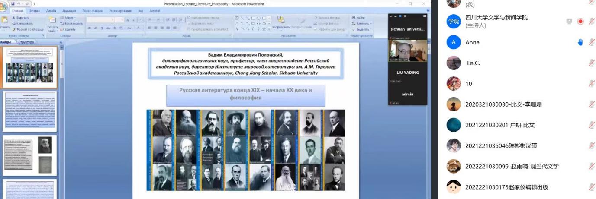Select Формат по образцу format painter

click(x=28, y=29)
